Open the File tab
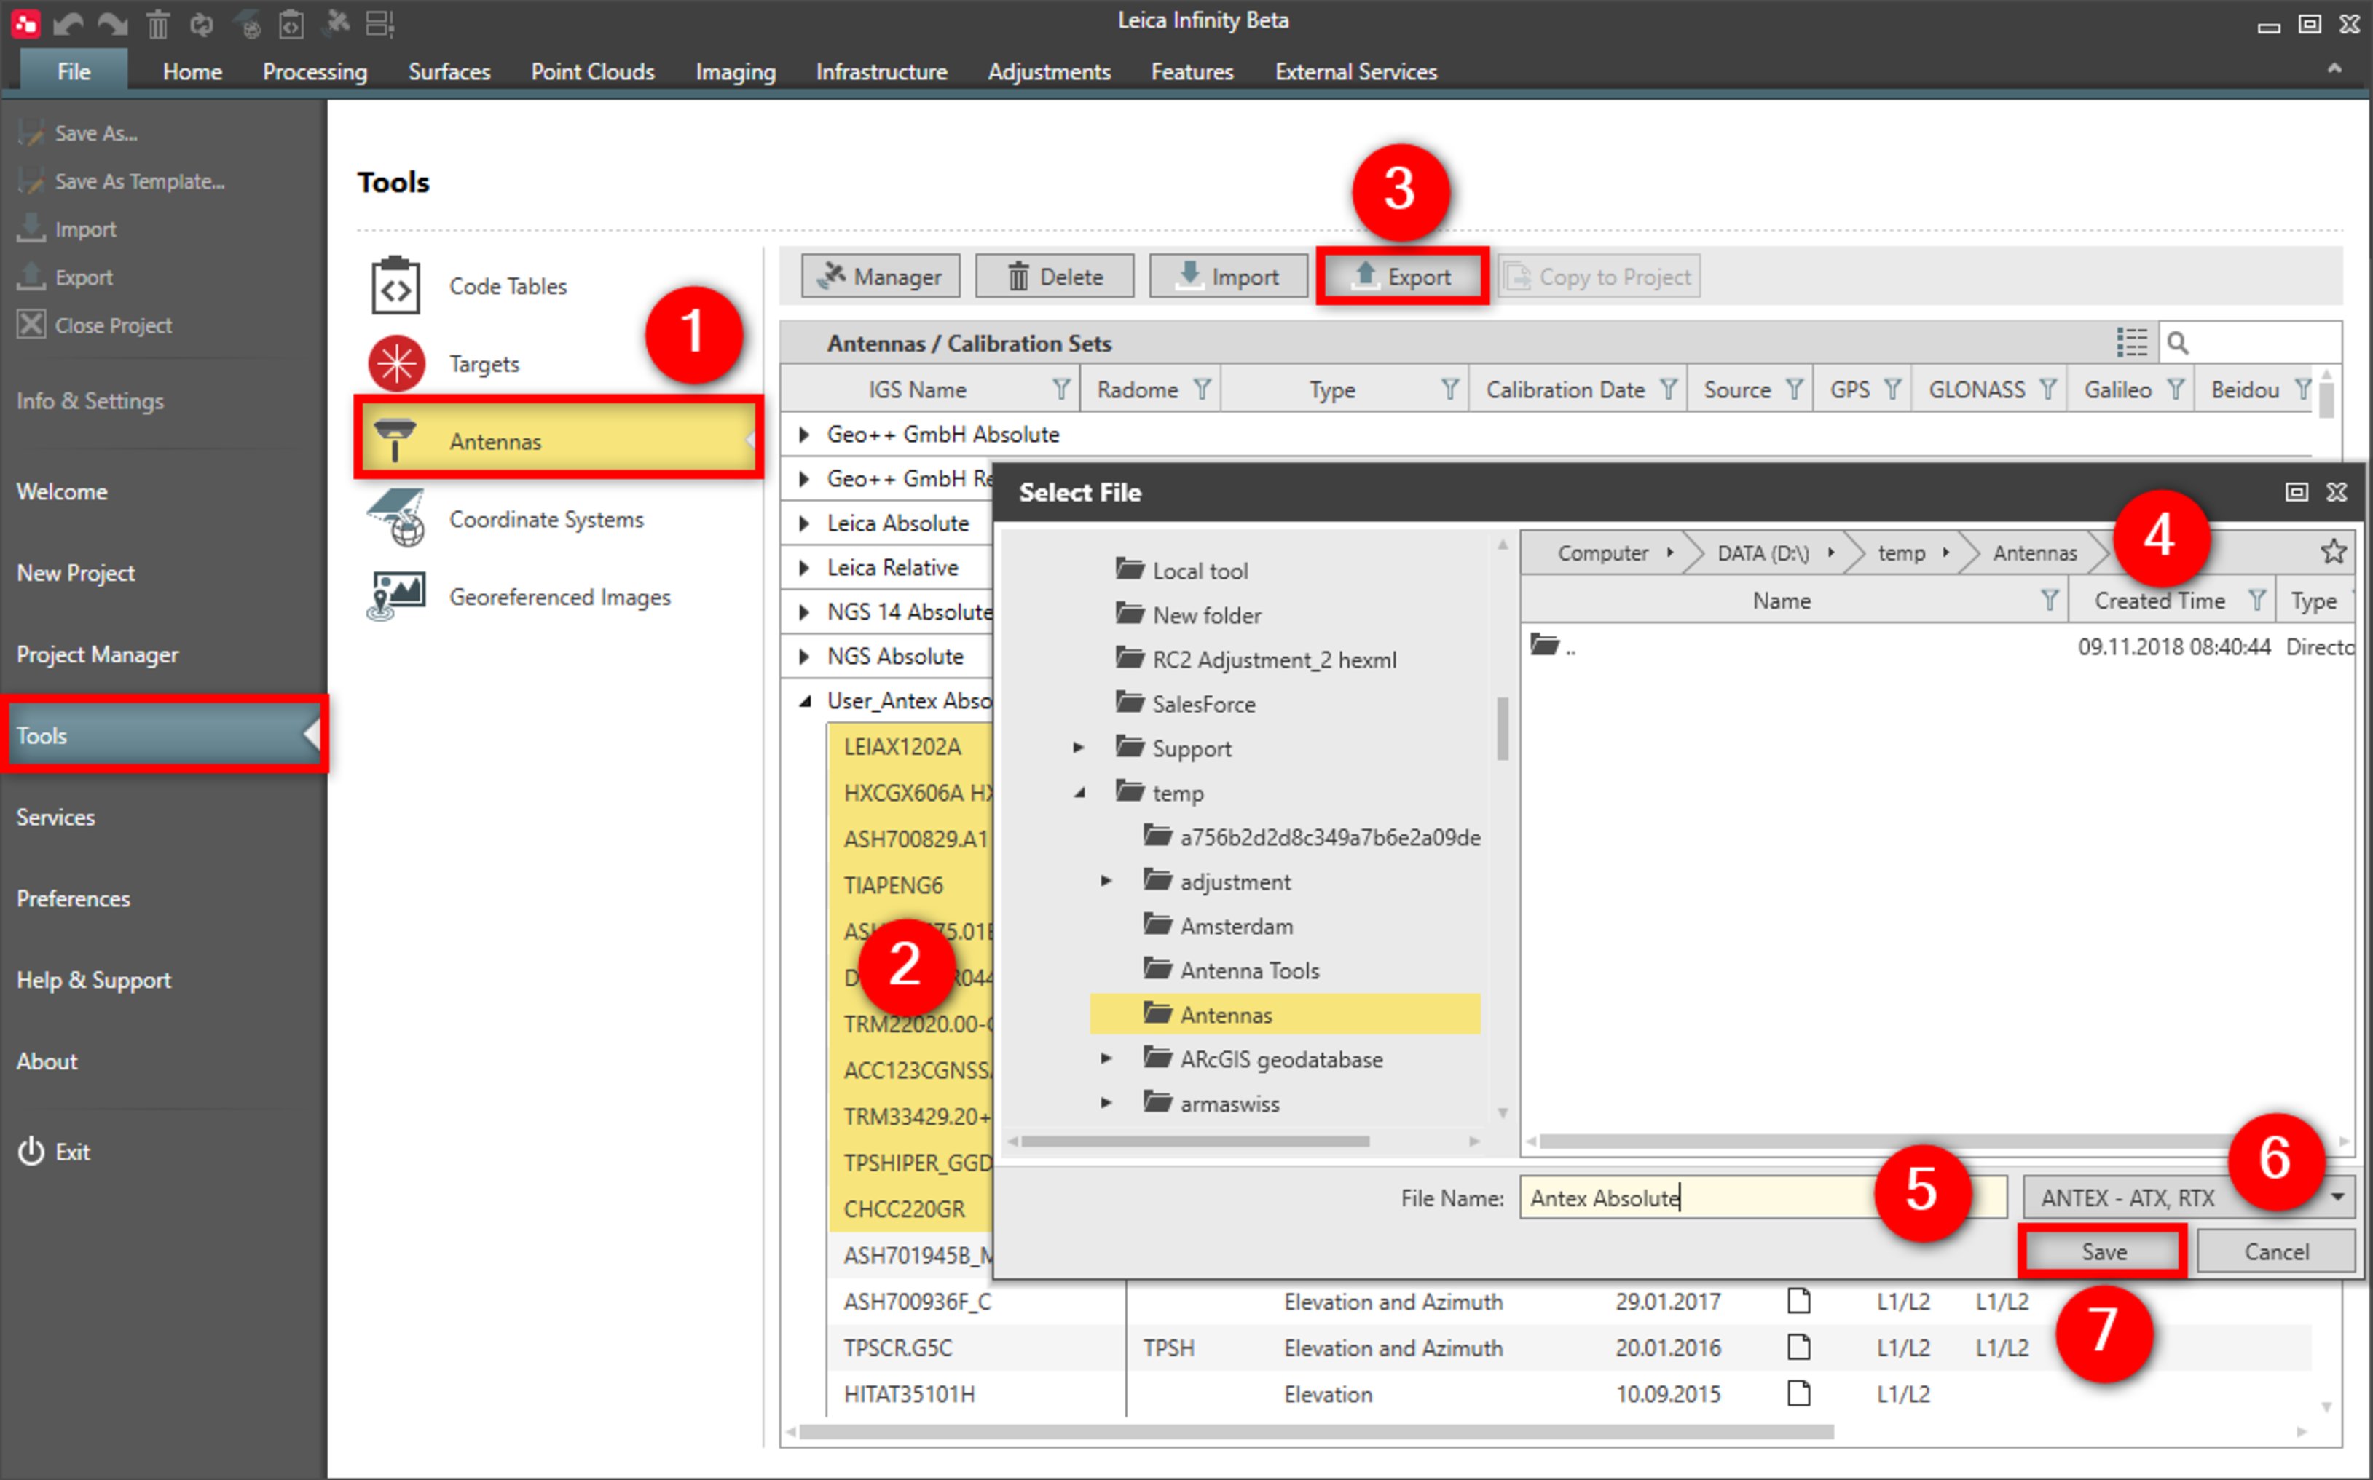The image size is (2373, 1480). pyautogui.click(x=74, y=71)
